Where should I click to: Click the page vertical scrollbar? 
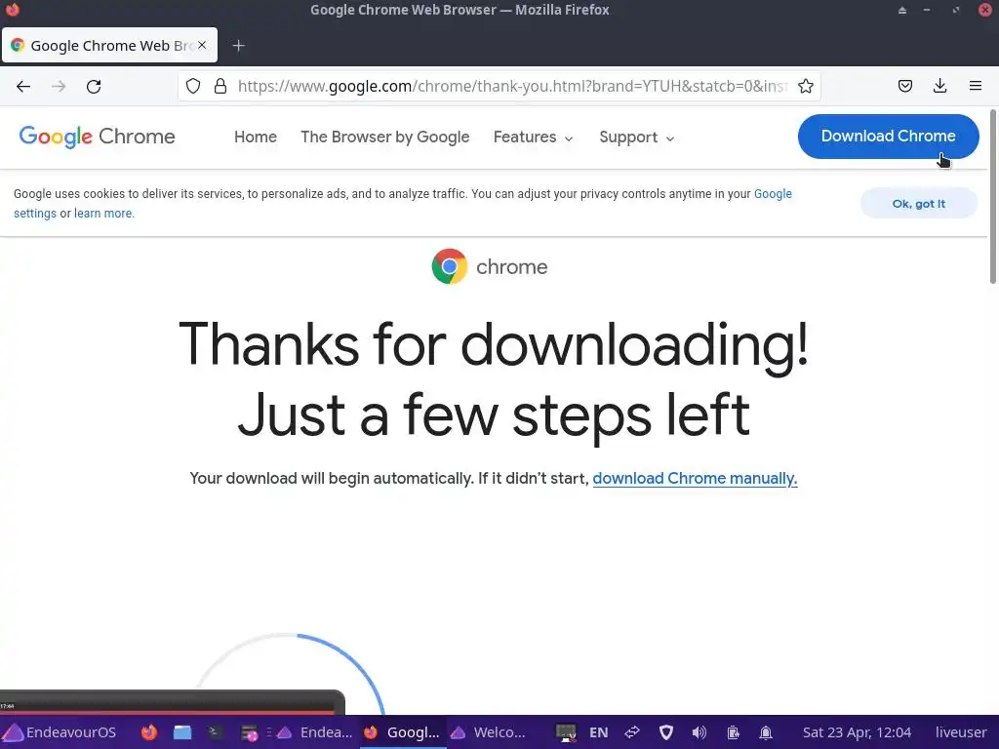[992, 197]
